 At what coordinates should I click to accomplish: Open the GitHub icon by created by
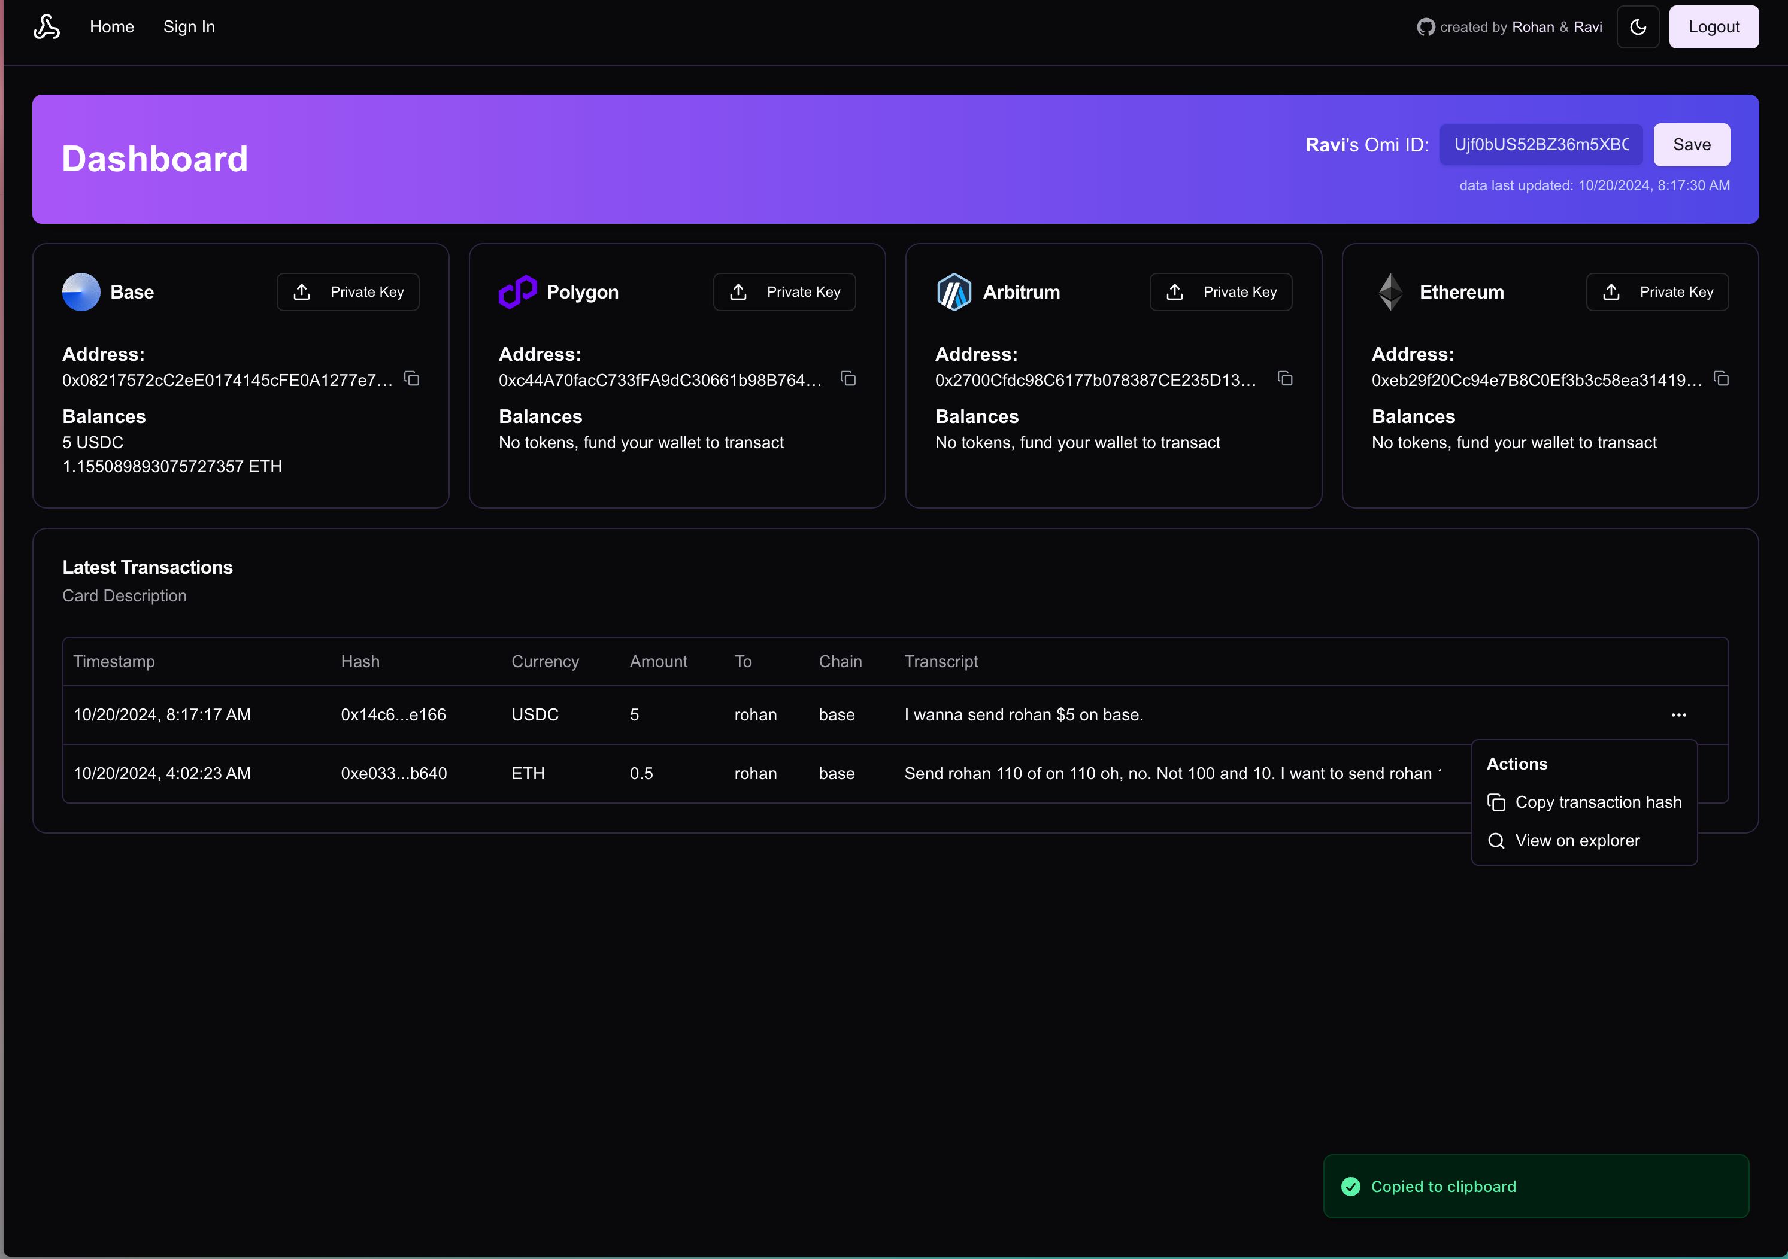tap(1425, 28)
